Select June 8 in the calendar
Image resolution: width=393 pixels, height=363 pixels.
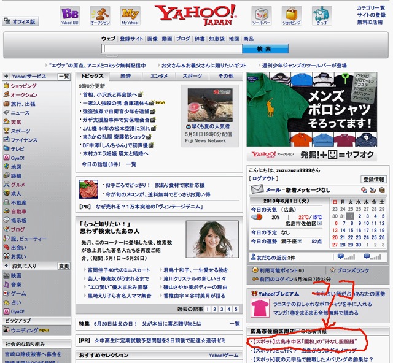click(352, 223)
